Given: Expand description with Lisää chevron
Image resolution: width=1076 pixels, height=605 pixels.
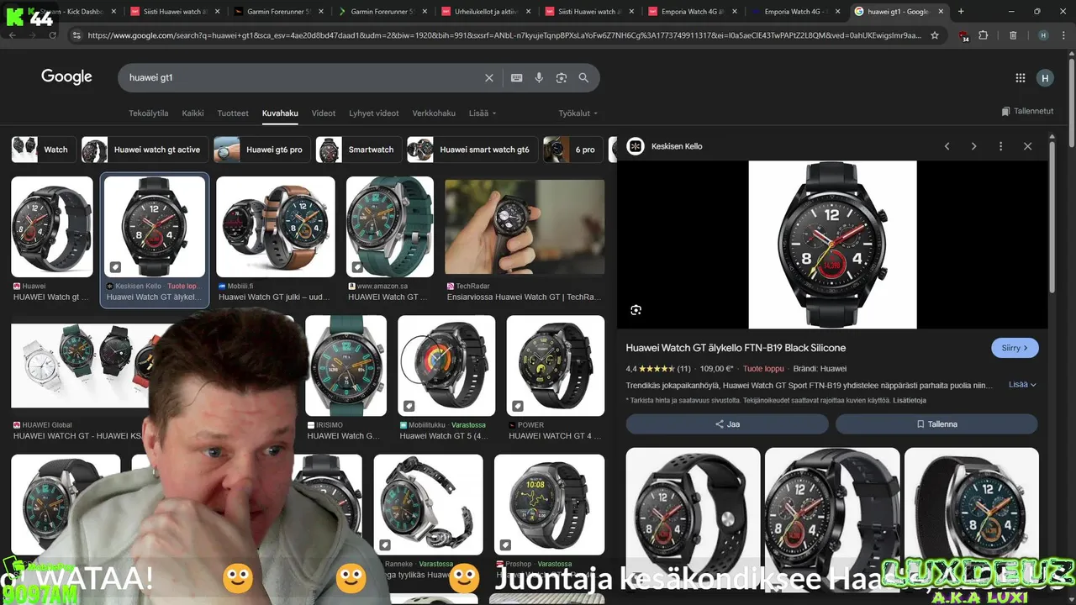Looking at the screenshot, I should click(x=1022, y=385).
